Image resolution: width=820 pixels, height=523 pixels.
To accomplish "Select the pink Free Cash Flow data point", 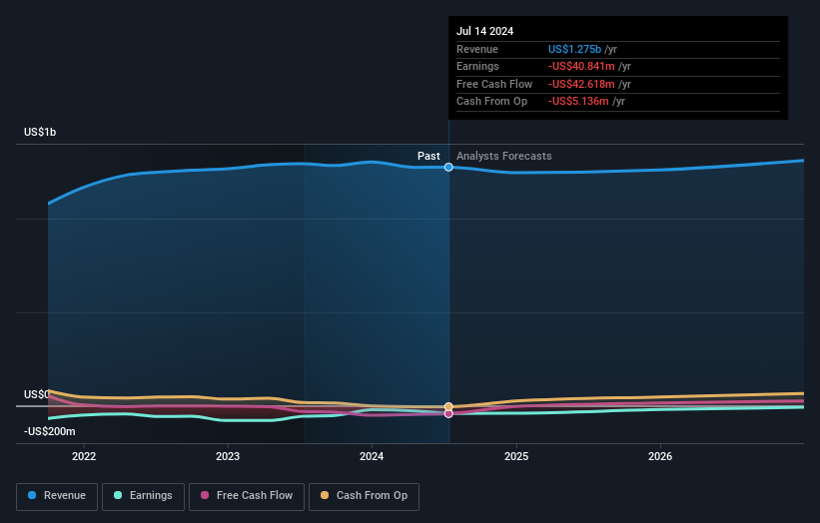I will [x=448, y=414].
